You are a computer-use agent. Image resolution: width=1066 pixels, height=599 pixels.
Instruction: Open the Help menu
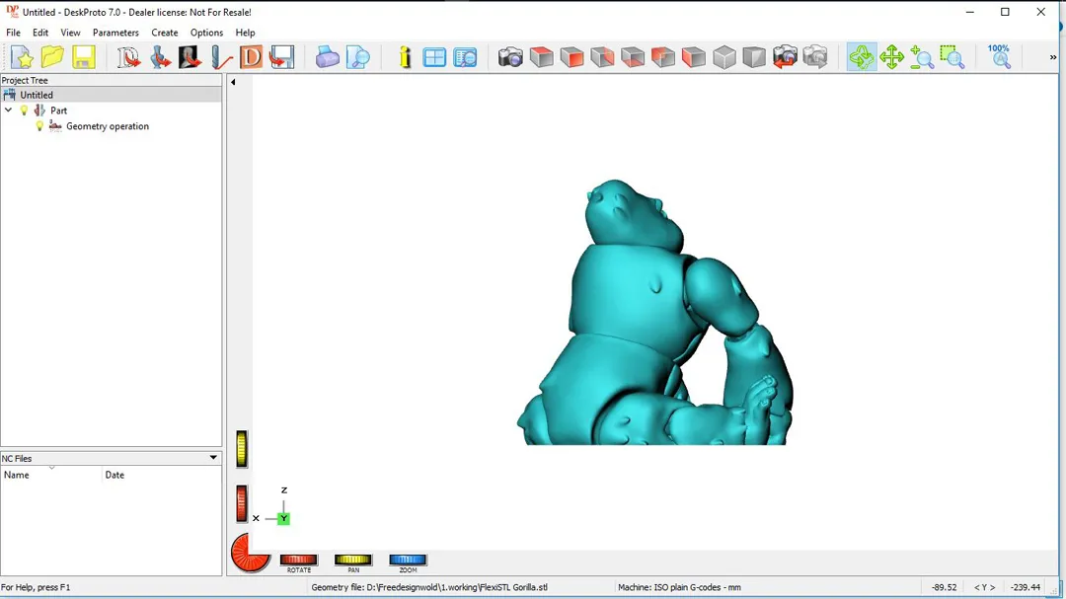[245, 33]
